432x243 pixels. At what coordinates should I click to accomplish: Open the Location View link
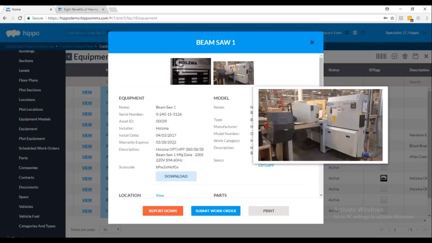(x=160, y=196)
